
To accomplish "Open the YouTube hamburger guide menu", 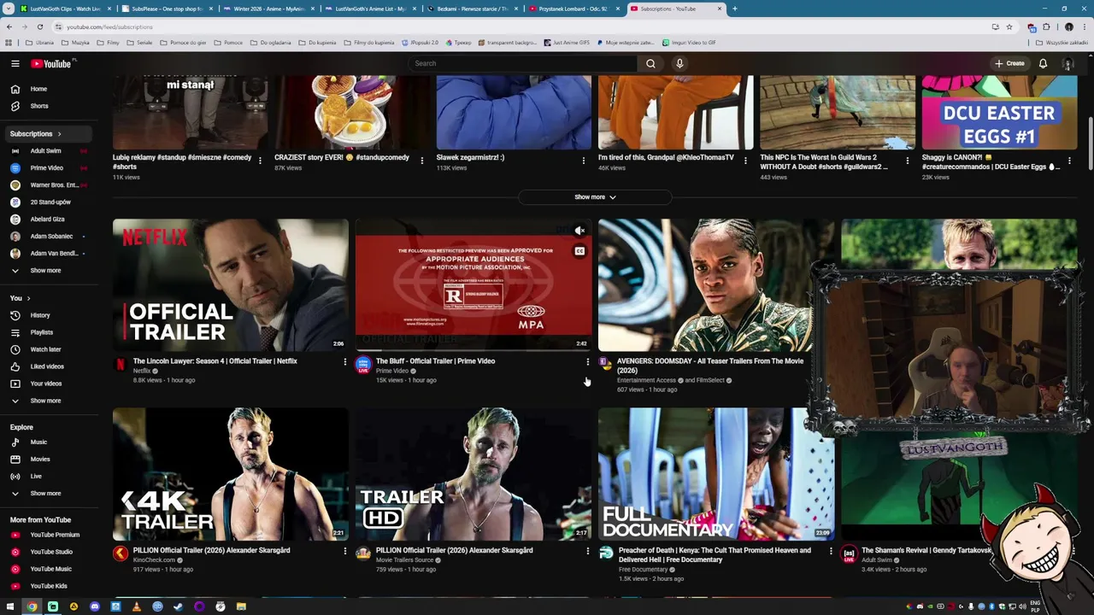I will pyautogui.click(x=15, y=63).
